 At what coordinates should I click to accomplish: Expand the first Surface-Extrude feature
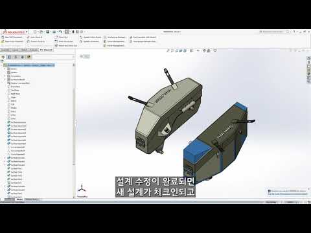click(5, 158)
